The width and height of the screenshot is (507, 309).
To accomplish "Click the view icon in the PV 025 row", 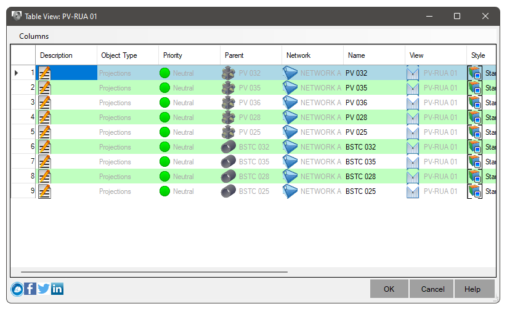I will click(x=413, y=132).
